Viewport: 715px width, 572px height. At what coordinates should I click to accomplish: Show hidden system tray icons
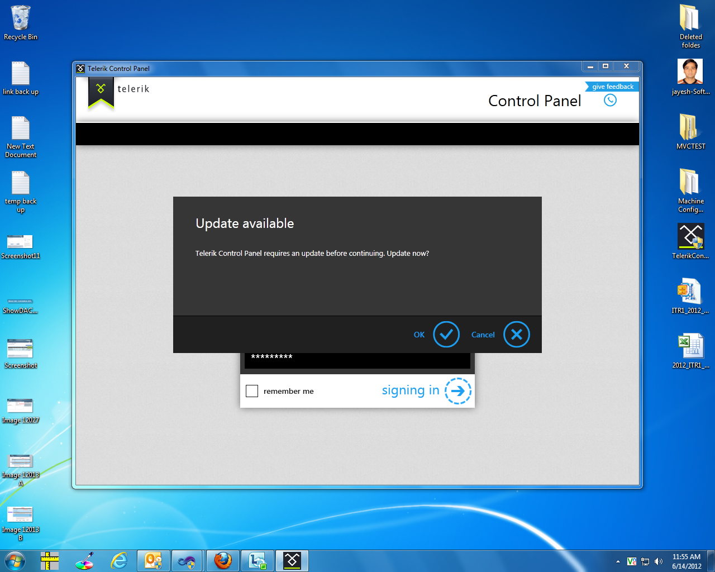[618, 561]
